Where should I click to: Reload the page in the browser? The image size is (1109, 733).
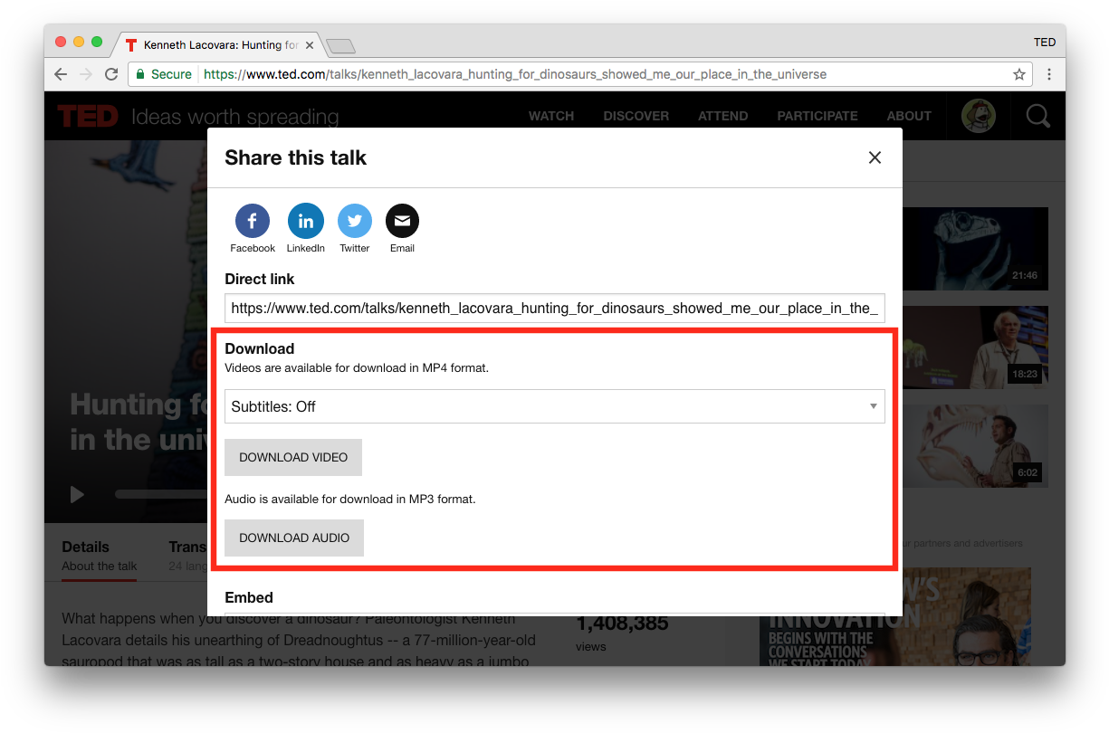pyautogui.click(x=111, y=74)
